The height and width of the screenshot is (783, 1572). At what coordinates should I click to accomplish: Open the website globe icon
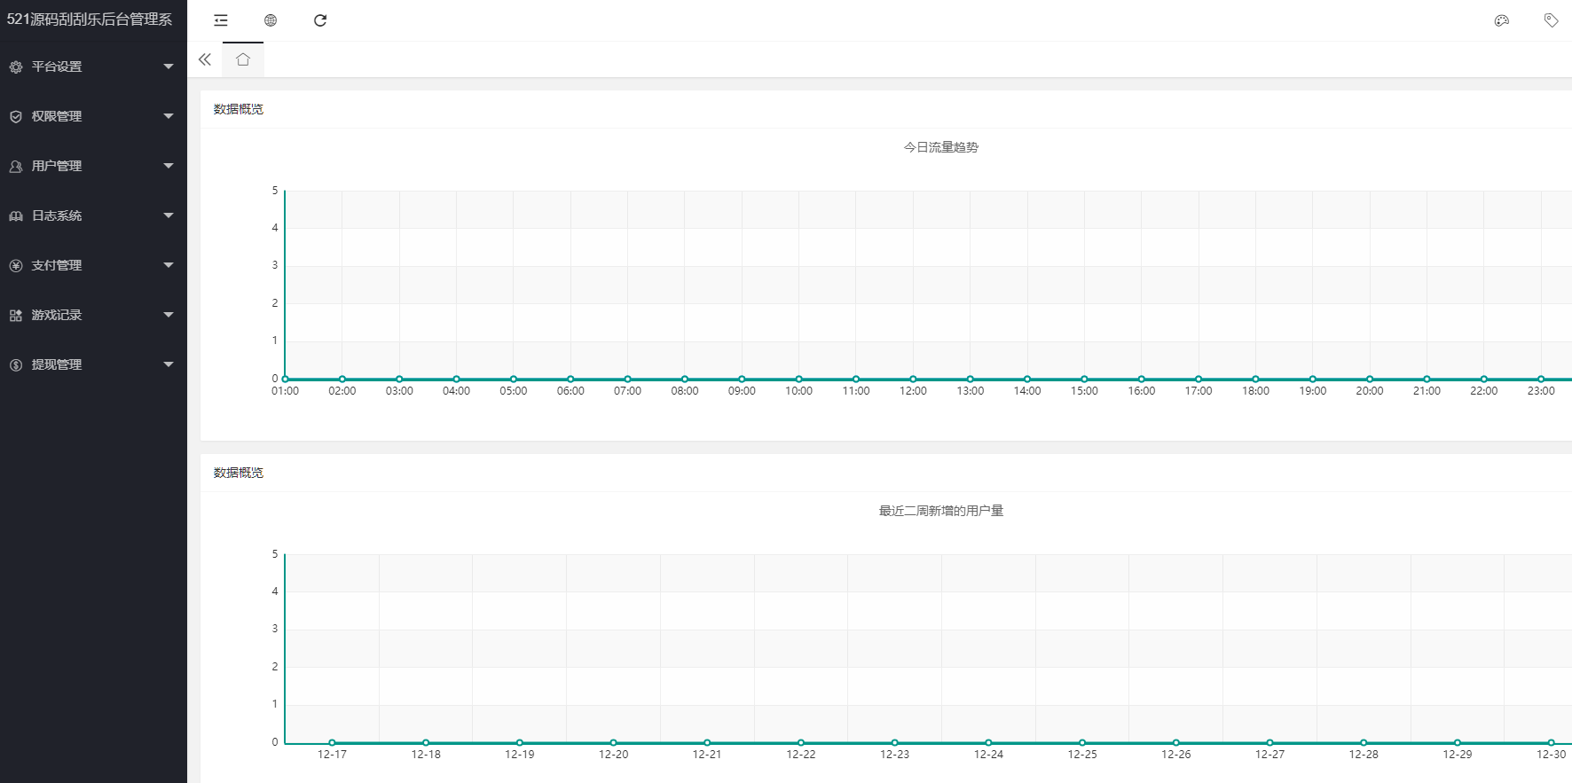tap(271, 20)
